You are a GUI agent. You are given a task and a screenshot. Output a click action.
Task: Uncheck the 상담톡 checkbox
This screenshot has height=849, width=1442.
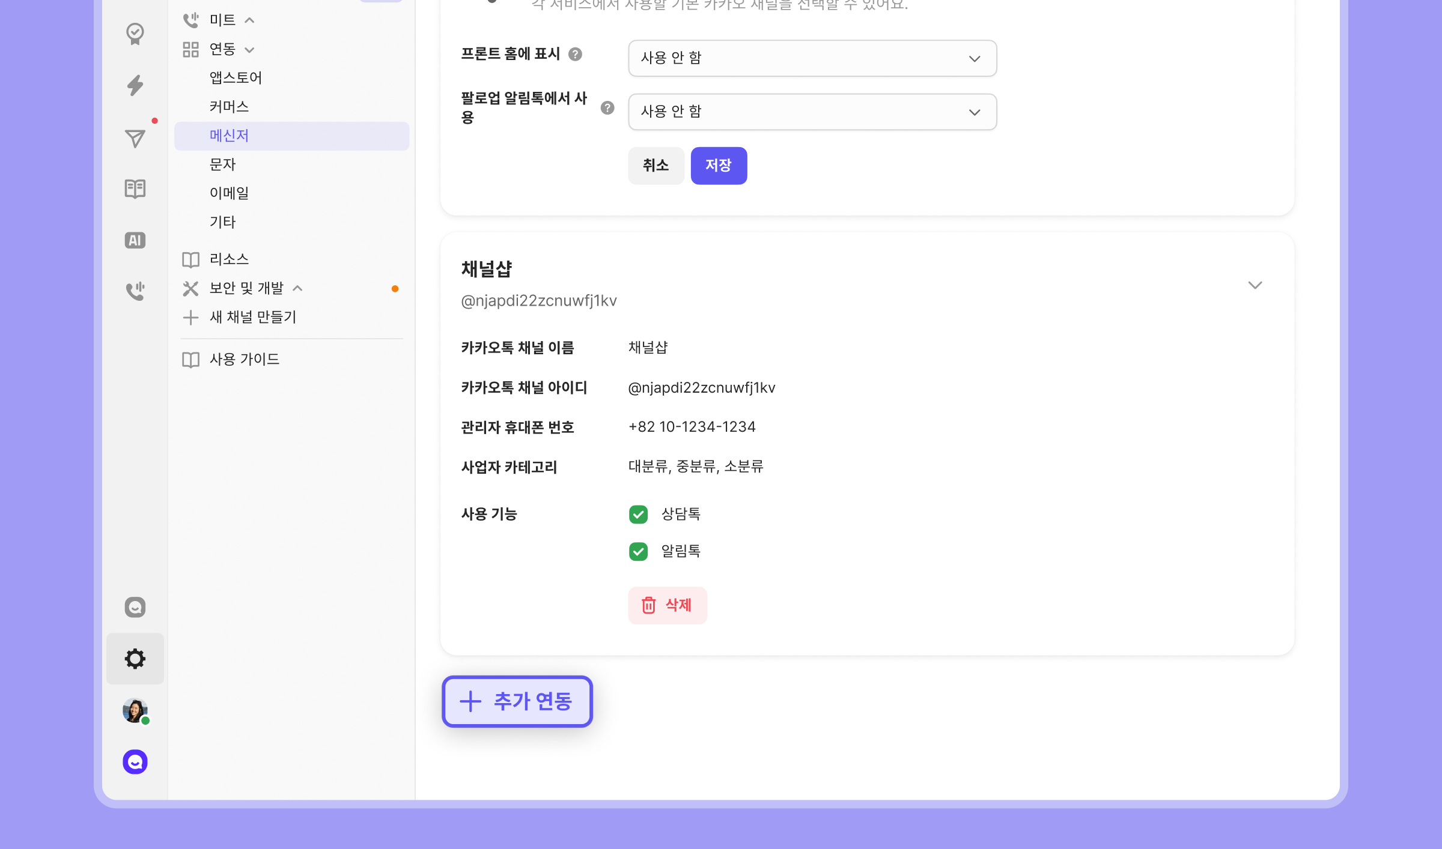tap(638, 514)
